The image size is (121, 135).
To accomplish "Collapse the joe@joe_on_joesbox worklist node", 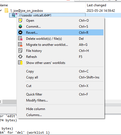I will click(1, 10).
